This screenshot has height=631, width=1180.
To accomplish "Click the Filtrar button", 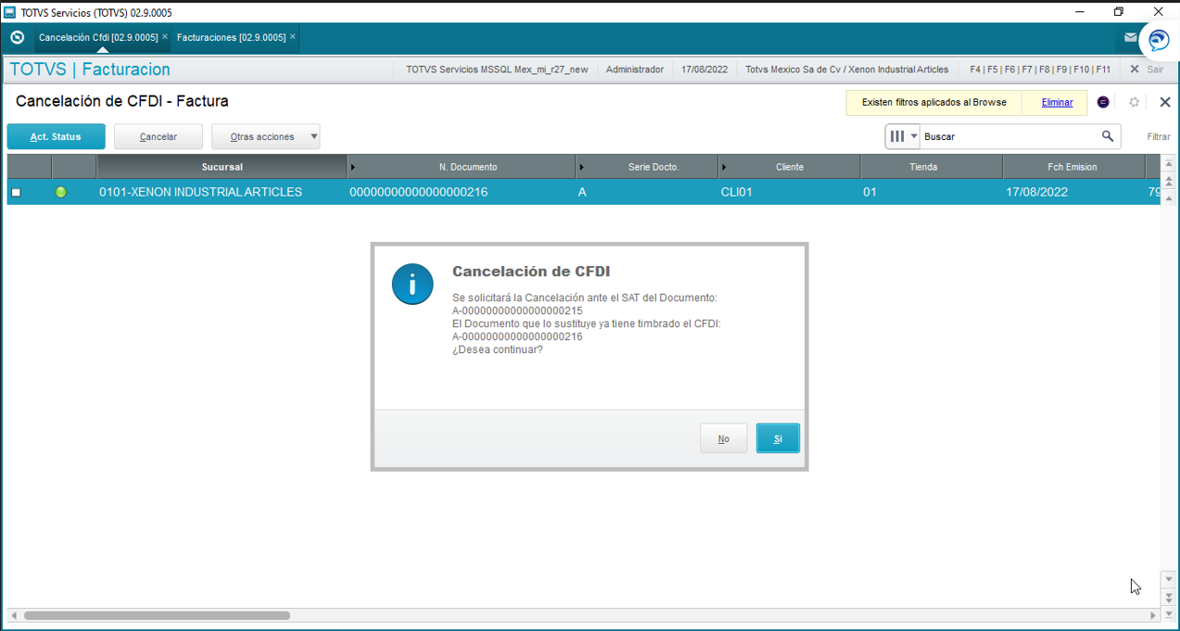I will (1158, 136).
